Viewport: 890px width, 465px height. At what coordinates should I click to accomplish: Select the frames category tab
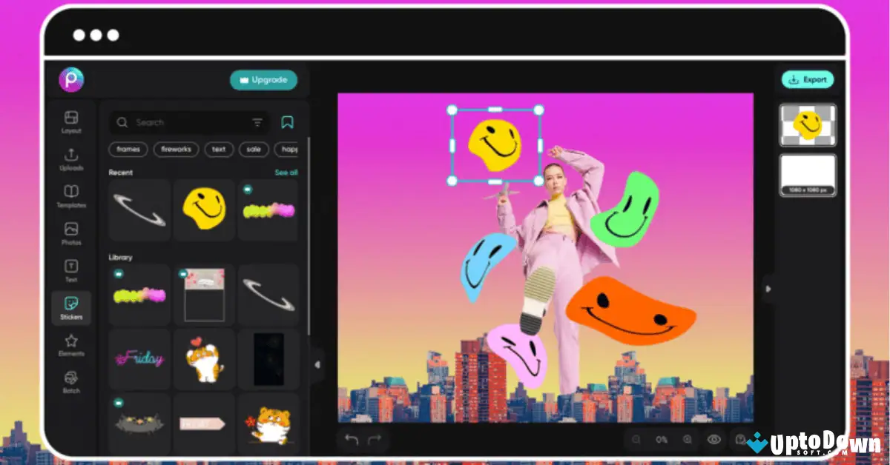point(128,150)
